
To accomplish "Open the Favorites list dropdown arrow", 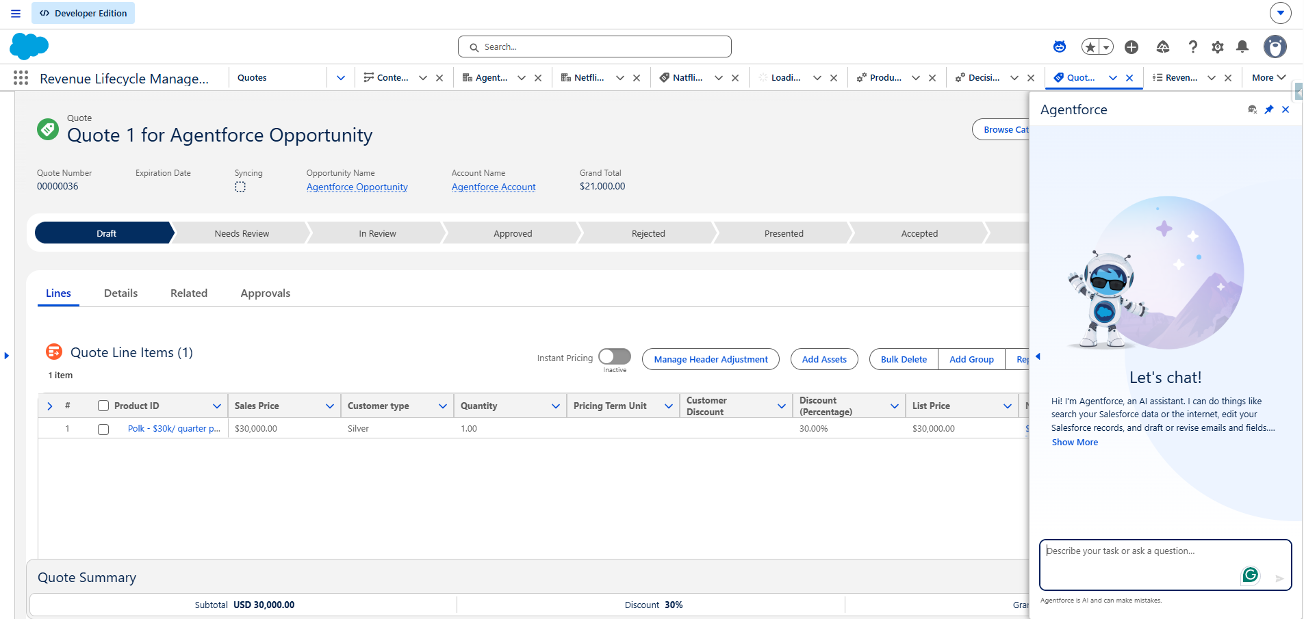I will click(1106, 47).
